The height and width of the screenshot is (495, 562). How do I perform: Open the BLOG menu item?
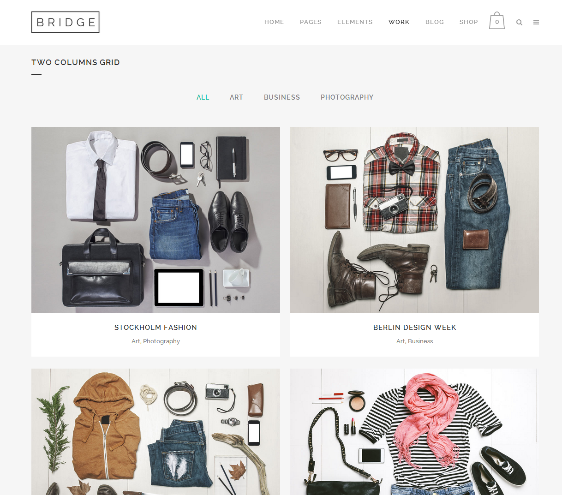pos(435,22)
